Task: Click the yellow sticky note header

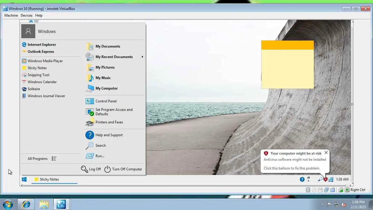Action: click(288, 45)
